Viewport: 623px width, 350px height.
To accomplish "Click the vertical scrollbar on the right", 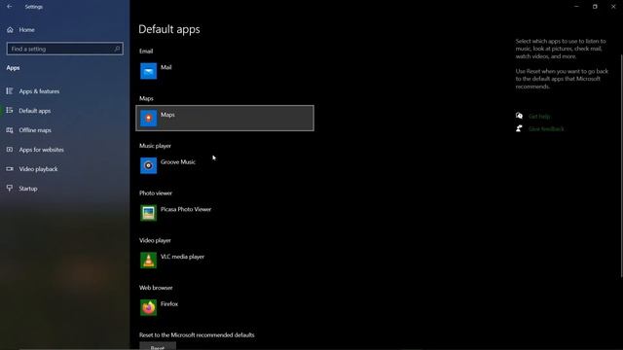I will [621, 166].
